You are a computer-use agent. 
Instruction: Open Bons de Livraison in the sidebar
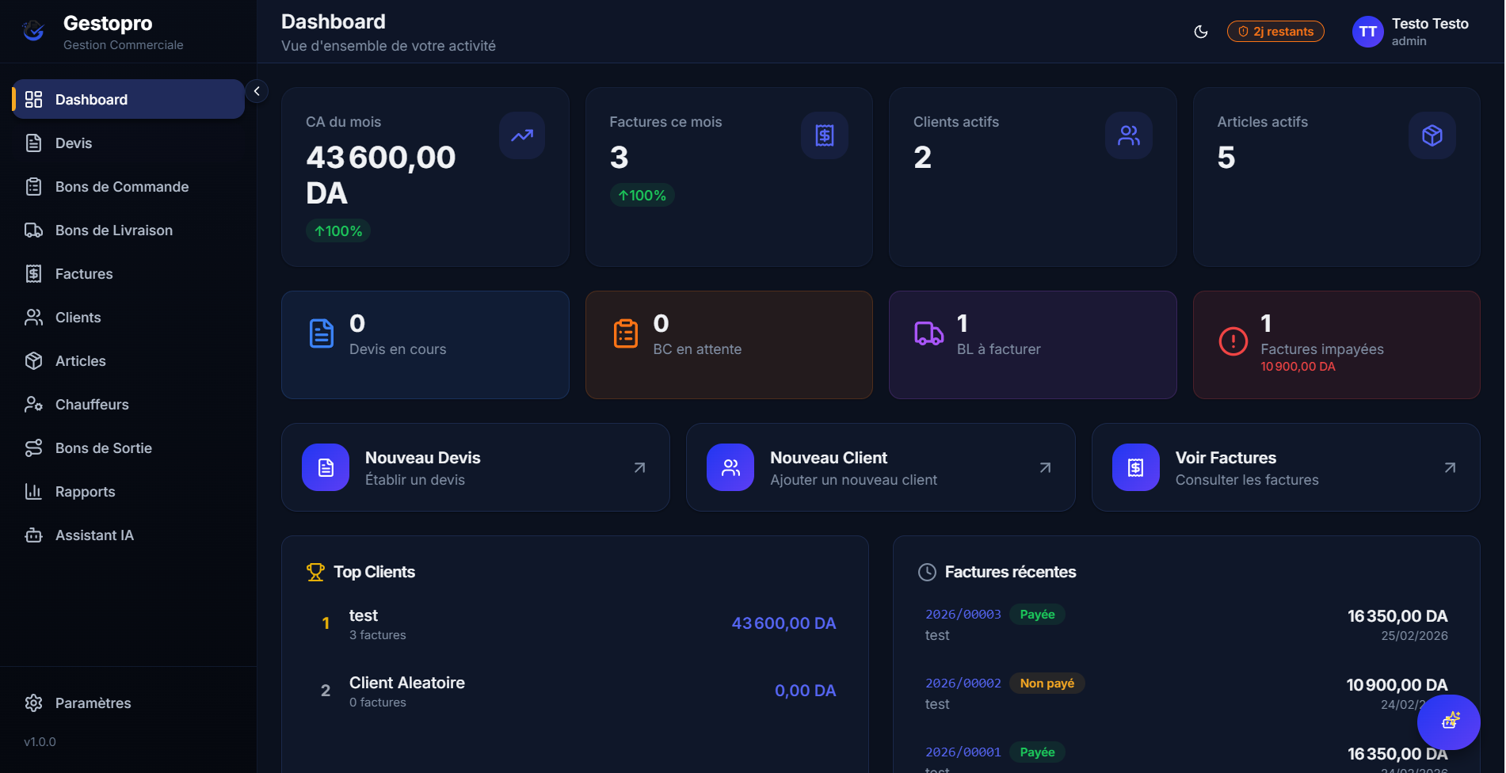coord(113,230)
